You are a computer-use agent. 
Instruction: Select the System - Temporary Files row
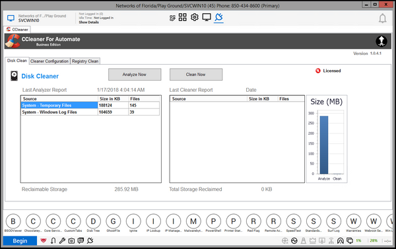pyautogui.click(x=90, y=106)
